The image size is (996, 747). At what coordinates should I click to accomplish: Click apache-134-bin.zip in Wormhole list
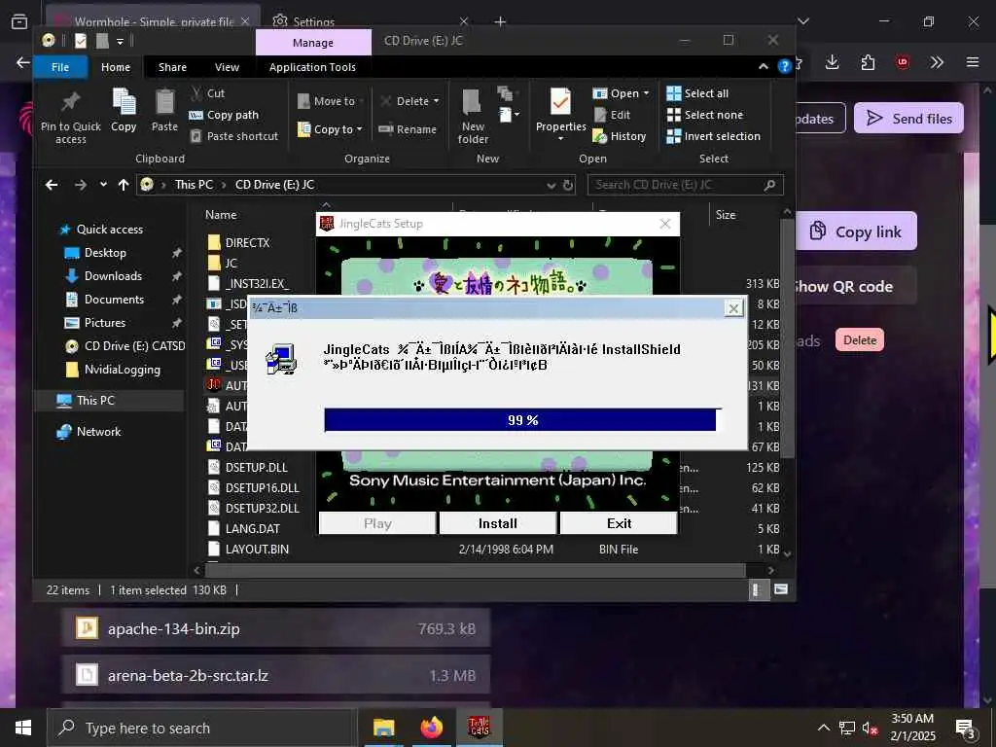point(275,628)
